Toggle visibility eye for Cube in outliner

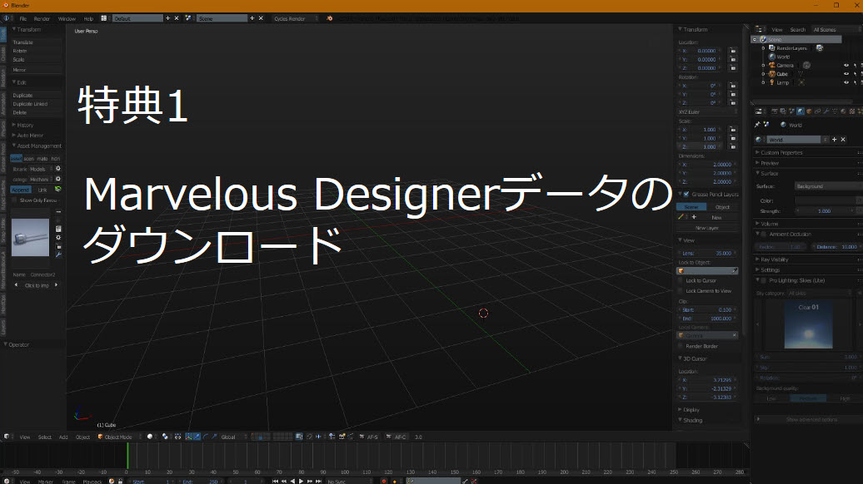click(846, 74)
